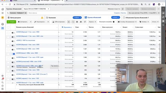Open the ad account selector dropdown
Image resolution: width=166 pixels, height=93 pixels.
pos(36,9)
